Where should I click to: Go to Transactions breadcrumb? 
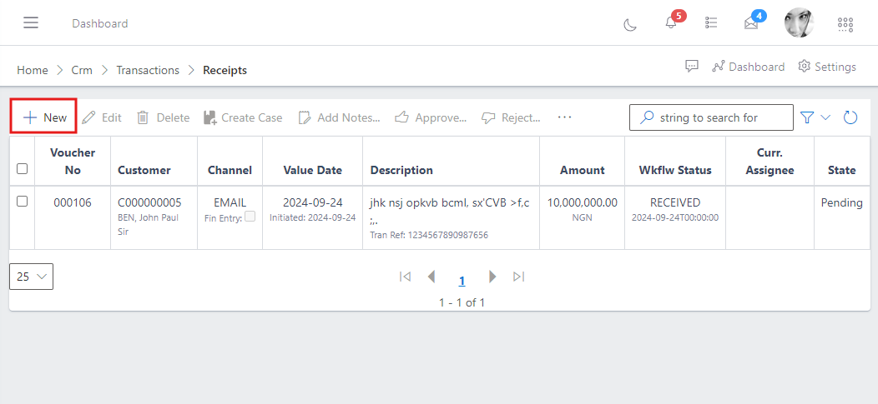[148, 70]
